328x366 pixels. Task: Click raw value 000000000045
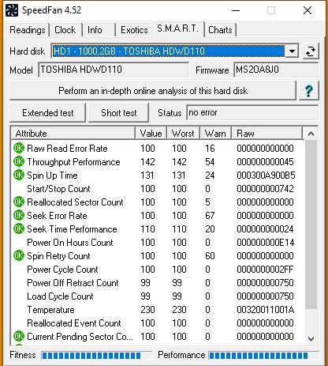click(x=265, y=162)
